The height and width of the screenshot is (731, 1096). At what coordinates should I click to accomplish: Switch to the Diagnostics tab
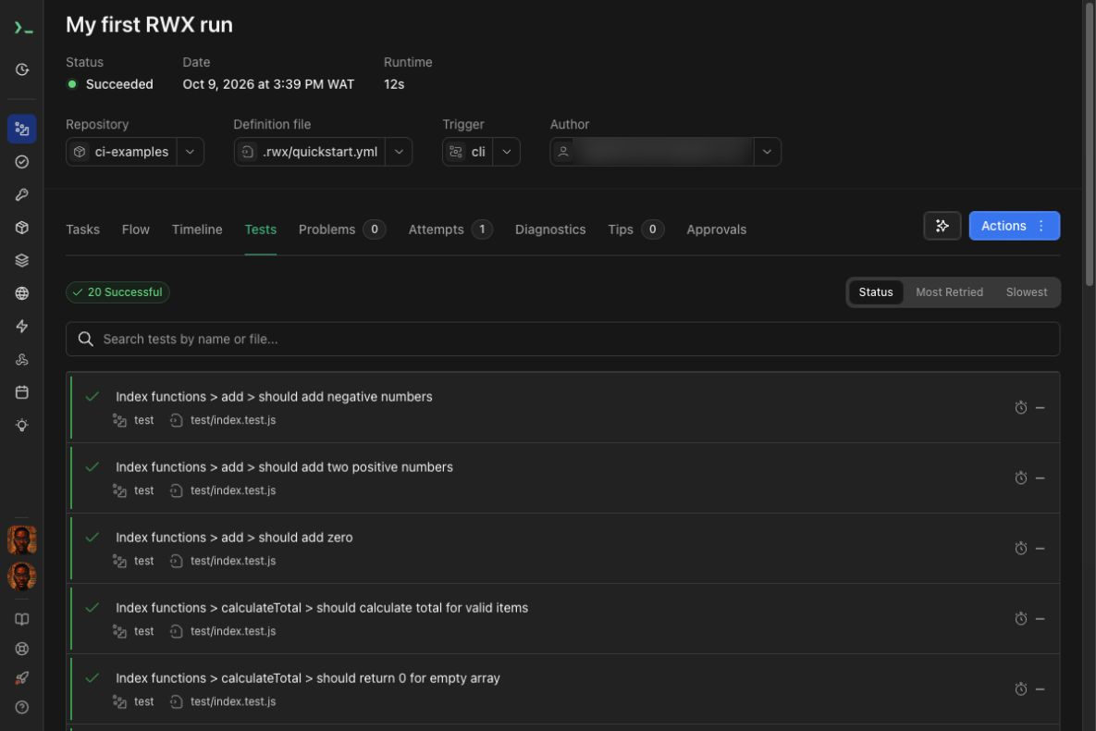[x=550, y=229]
